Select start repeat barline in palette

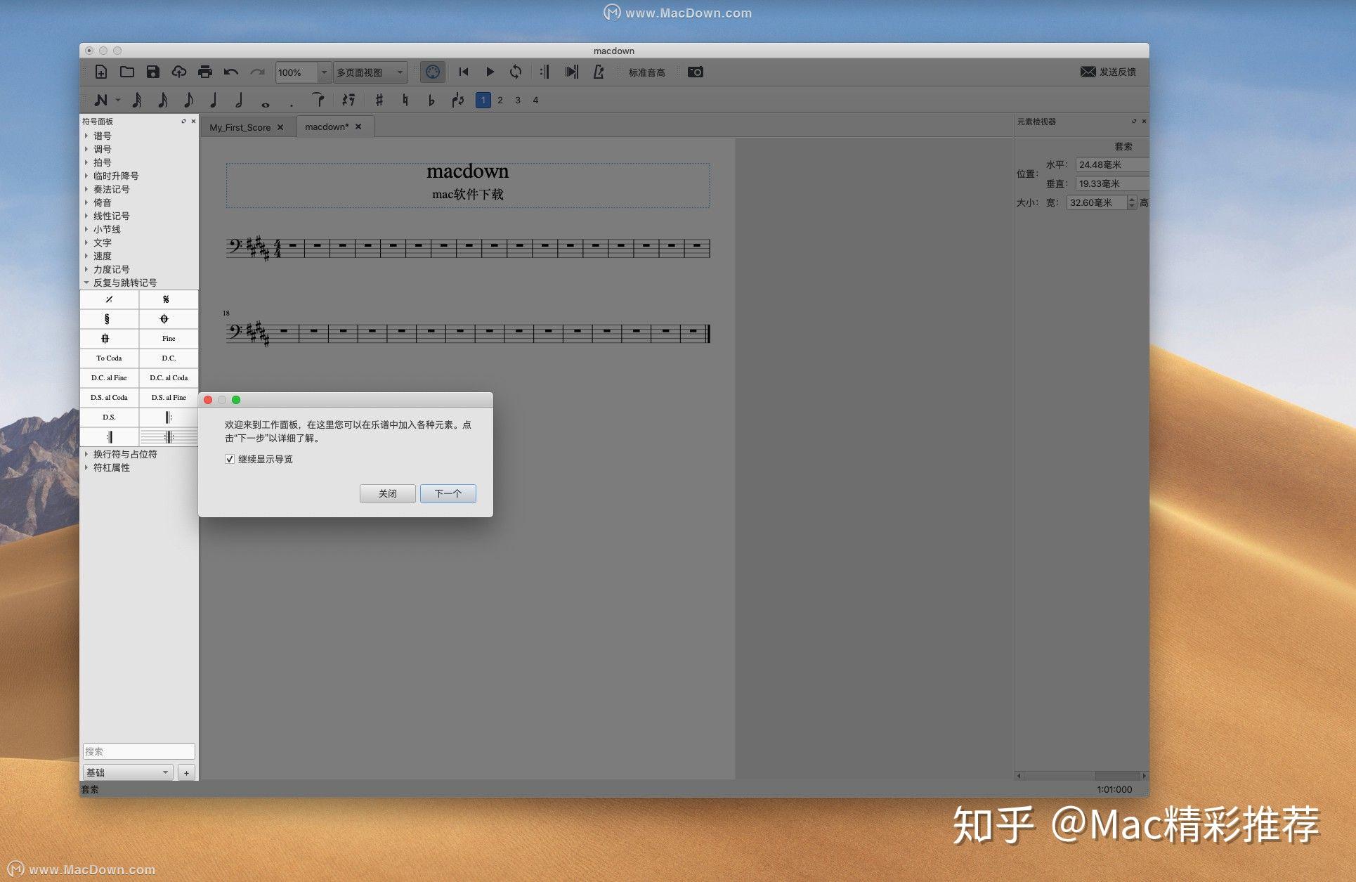pos(169,417)
